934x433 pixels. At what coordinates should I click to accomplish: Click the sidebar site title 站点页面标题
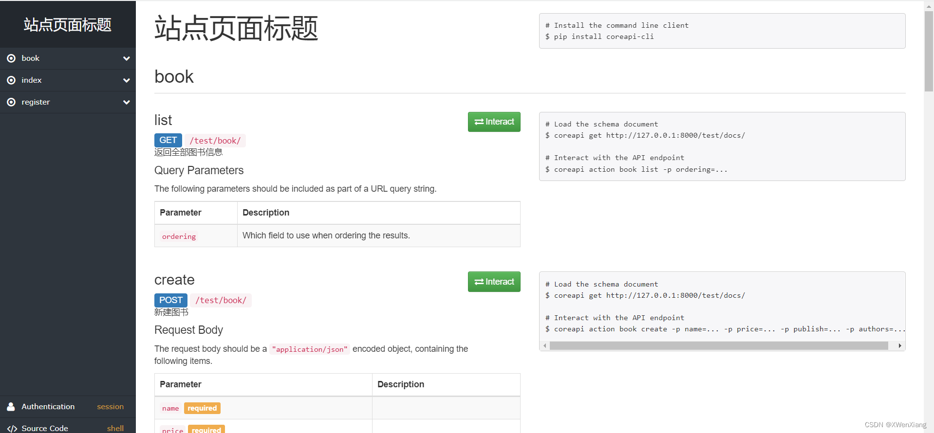pyautogui.click(x=68, y=25)
